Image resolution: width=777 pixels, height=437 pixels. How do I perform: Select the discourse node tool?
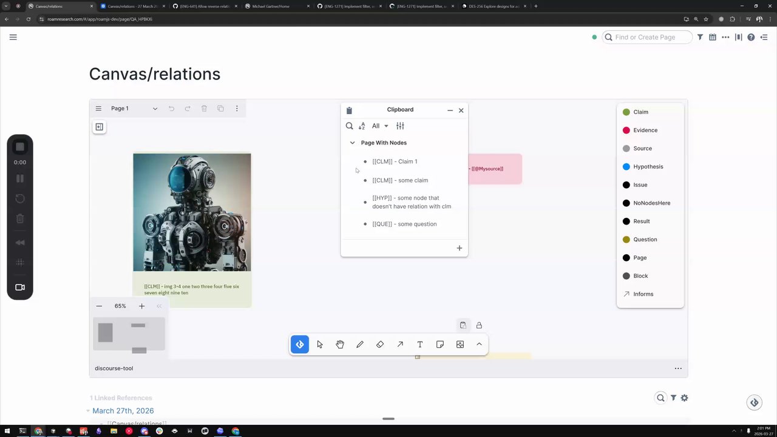click(300, 345)
